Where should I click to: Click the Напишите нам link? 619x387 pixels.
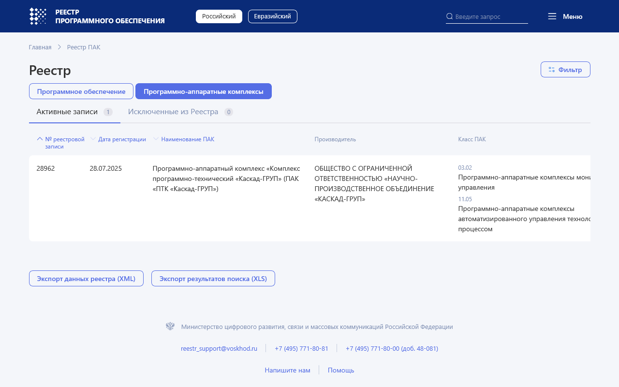coord(287,370)
